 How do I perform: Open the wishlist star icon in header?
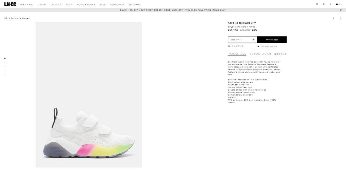click(330, 4)
